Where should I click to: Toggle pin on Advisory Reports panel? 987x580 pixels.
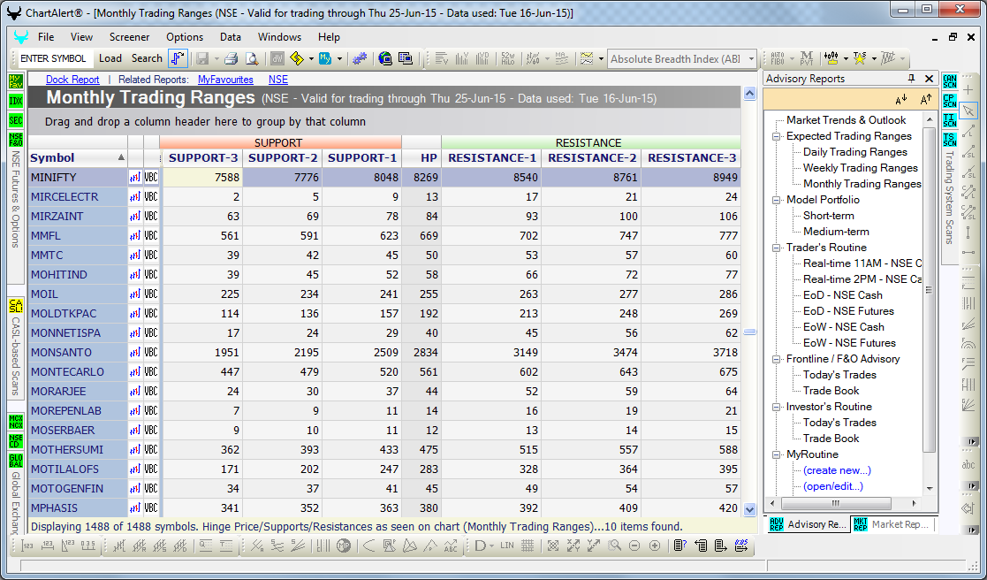[911, 79]
